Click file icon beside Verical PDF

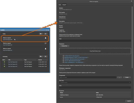64,57
